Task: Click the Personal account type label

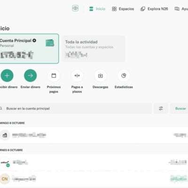Action: [x=7, y=46]
